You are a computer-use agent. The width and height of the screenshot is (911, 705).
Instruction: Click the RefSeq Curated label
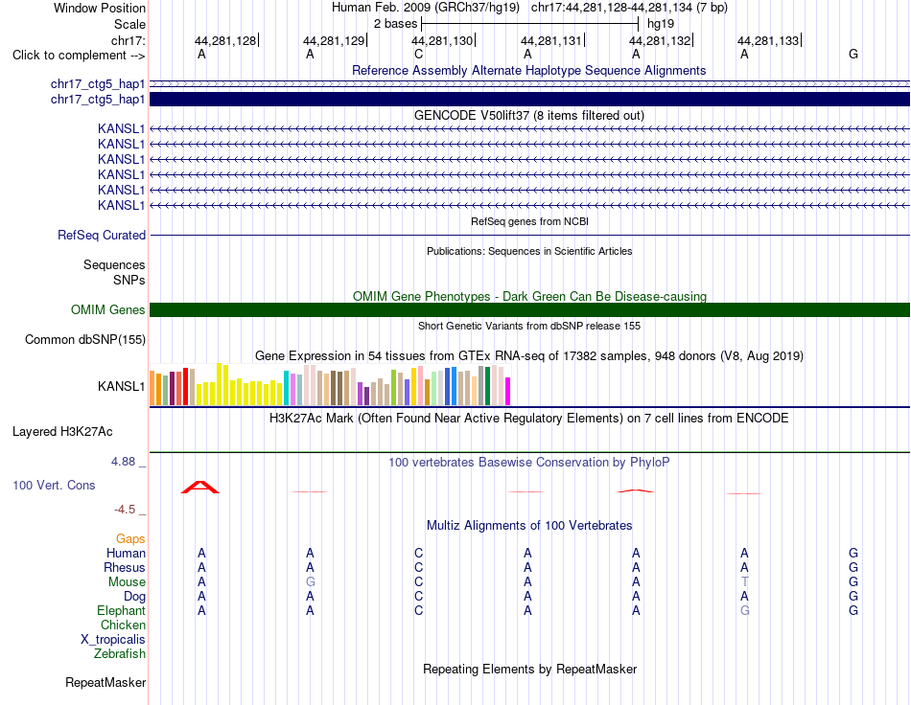(x=101, y=235)
